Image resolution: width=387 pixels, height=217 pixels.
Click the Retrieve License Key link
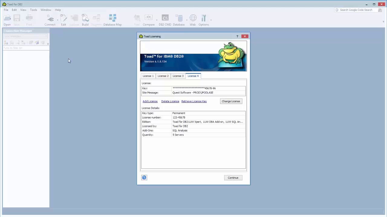coord(194,101)
